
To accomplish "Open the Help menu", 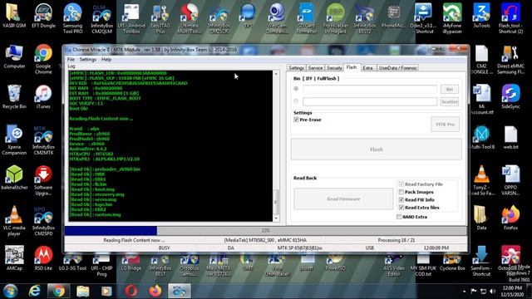I will click(x=106, y=59).
